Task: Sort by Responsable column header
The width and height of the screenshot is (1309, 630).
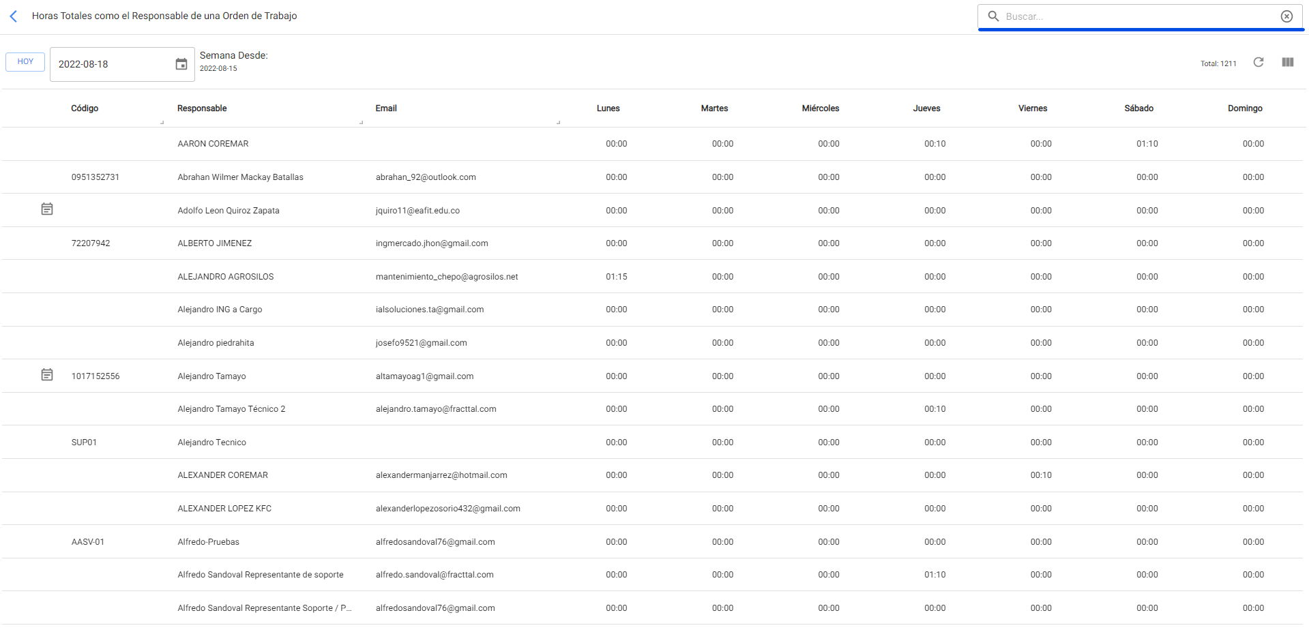Action: click(202, 108)
